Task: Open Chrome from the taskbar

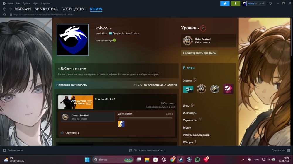Action: (172, 160)
